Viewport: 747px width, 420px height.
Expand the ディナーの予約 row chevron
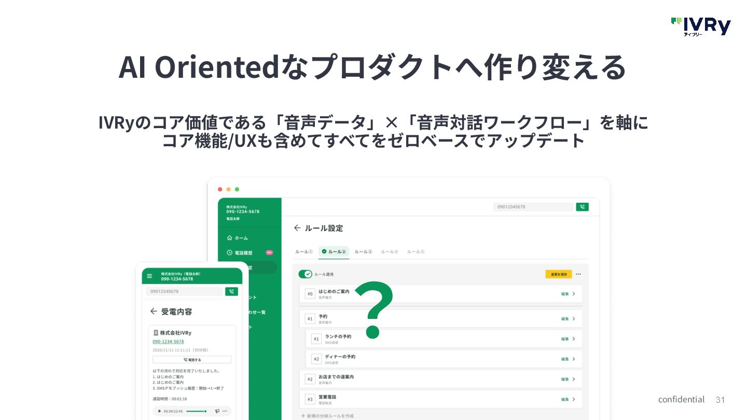pos(574,359)
